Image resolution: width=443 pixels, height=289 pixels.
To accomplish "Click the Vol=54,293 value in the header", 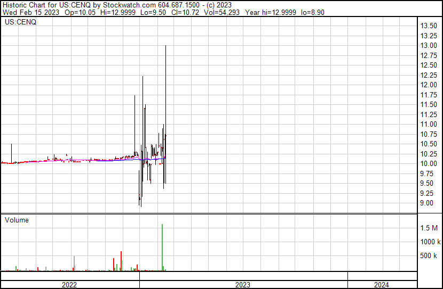I will point(219,12).
